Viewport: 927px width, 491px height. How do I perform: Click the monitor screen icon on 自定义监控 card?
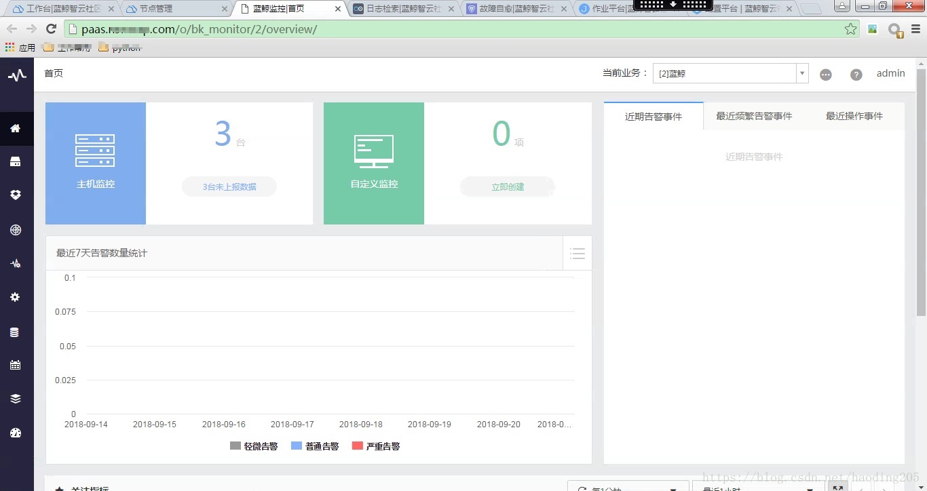374,151
